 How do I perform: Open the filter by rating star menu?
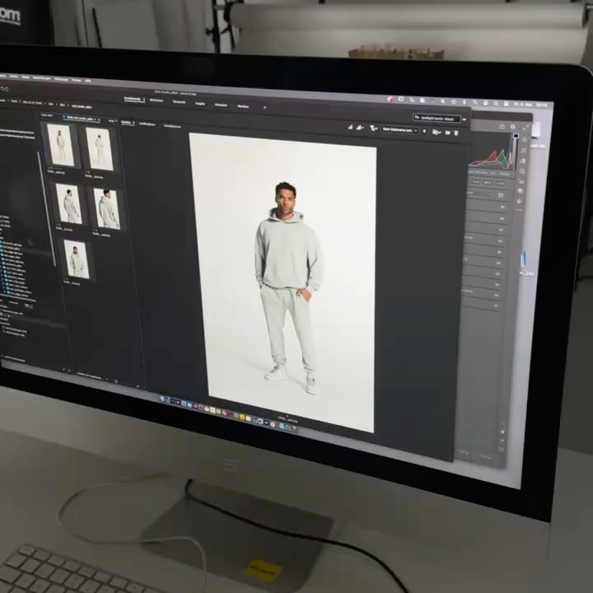373,128
